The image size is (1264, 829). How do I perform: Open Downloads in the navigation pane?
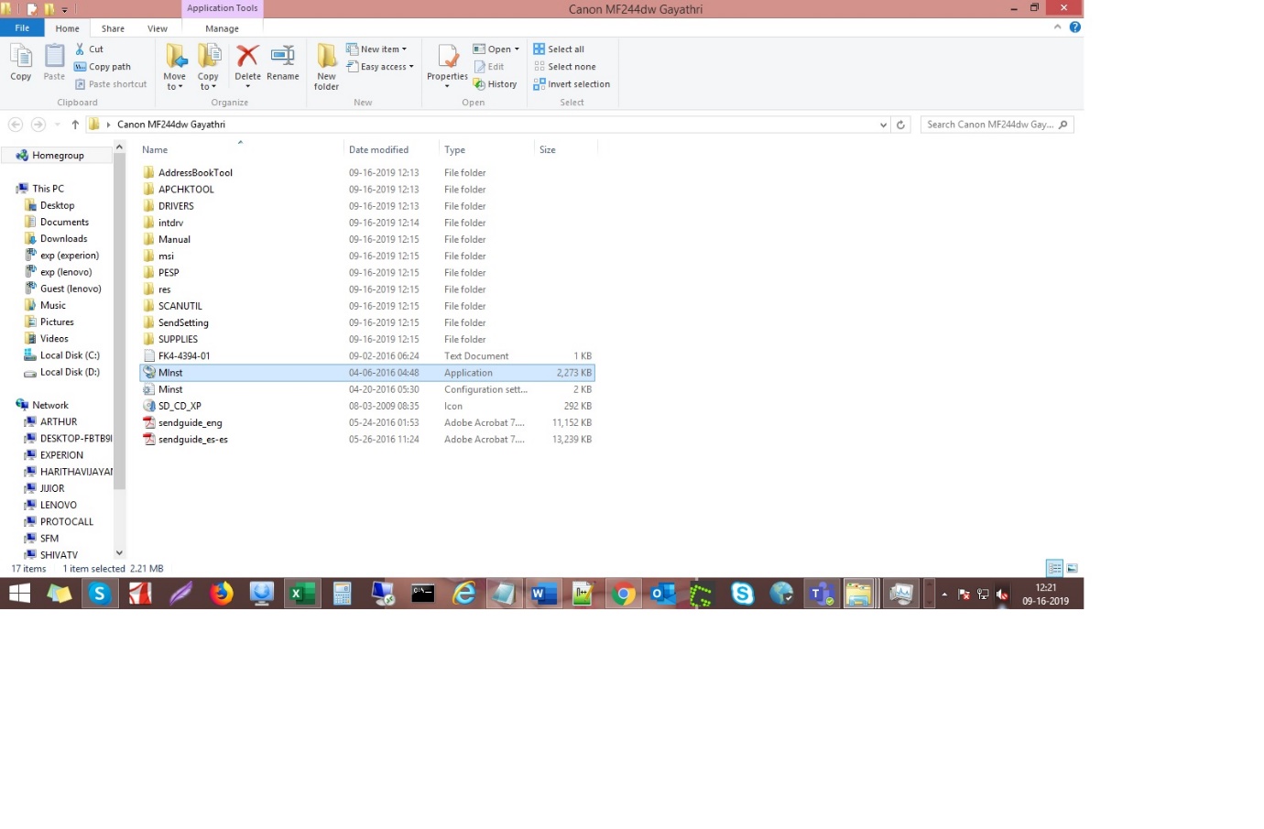tap(63, 239)
